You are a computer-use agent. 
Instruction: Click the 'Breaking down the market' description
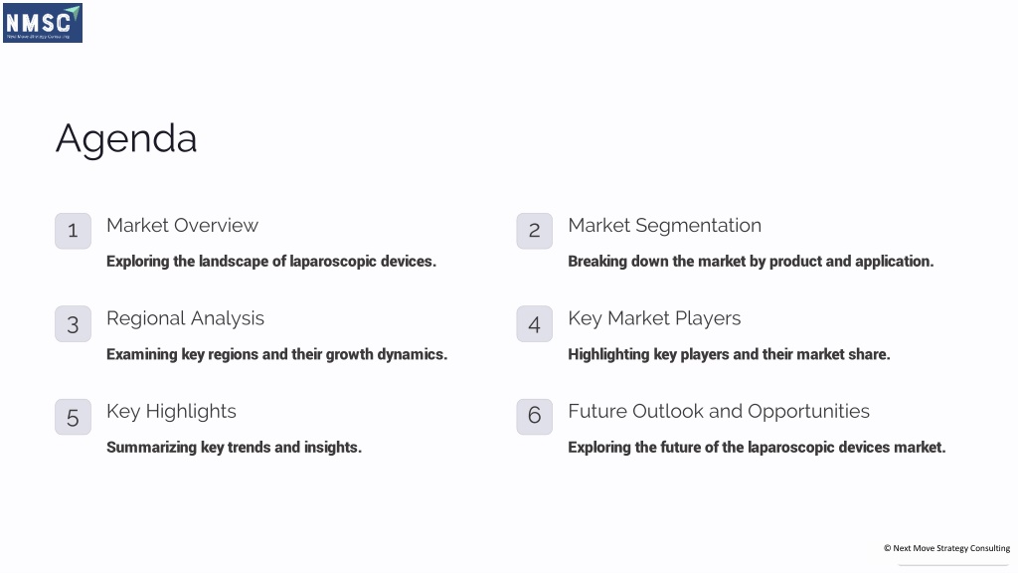click(x=751, y=262)
